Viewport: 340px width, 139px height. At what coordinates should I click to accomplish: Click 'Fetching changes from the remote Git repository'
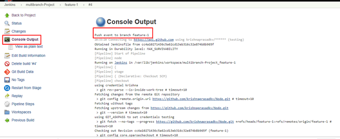(x=137, y=94)
